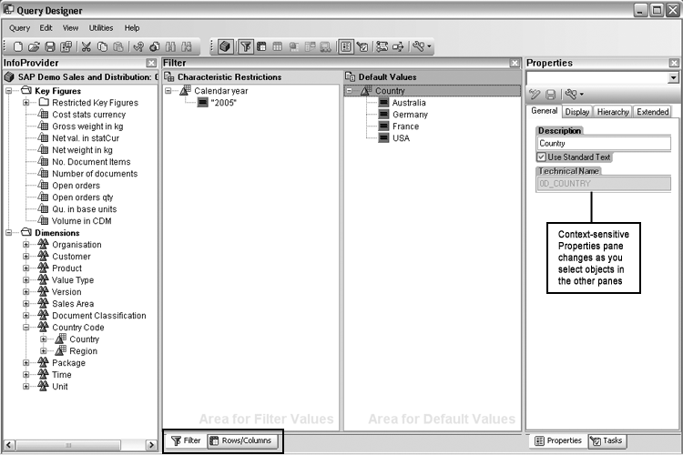This screenshot has height=455, width=683.
Task: Click the Technical Name field 0D_COUNTRY
Action: (604, 183)
